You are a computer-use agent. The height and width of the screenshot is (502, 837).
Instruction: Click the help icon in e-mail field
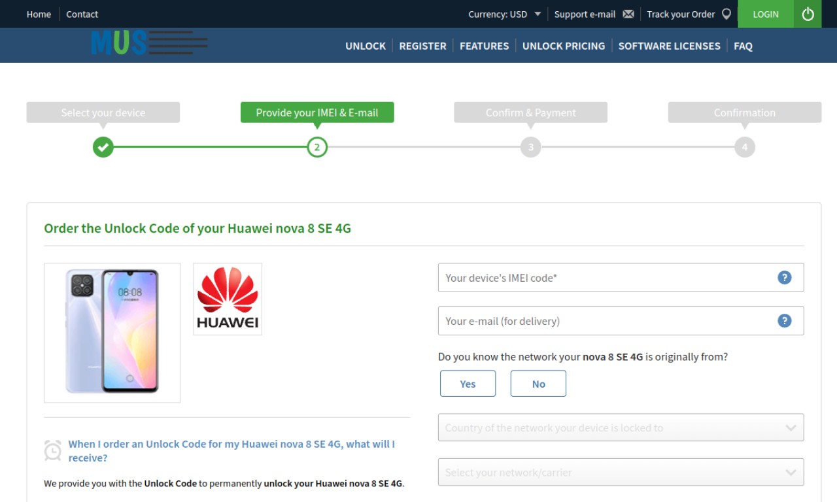coord(785,320)
